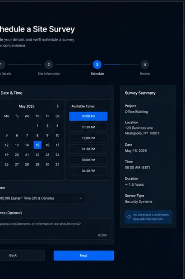Select the 03:00 PM time slot
The width and height of the screenshot is (185, 279).
(88, 160)
